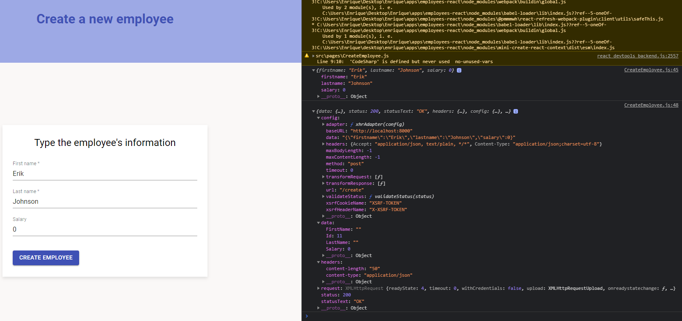This screenshot has width=682, height=321.
Task: Click the 'Create a new employee' heading
Action: 105,19
